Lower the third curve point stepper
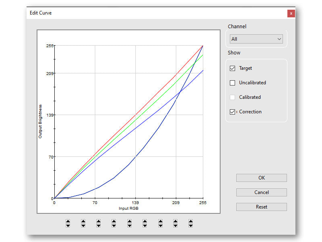Image resolution: width=322 pixels, height=242 pixels. pos(98,225)
